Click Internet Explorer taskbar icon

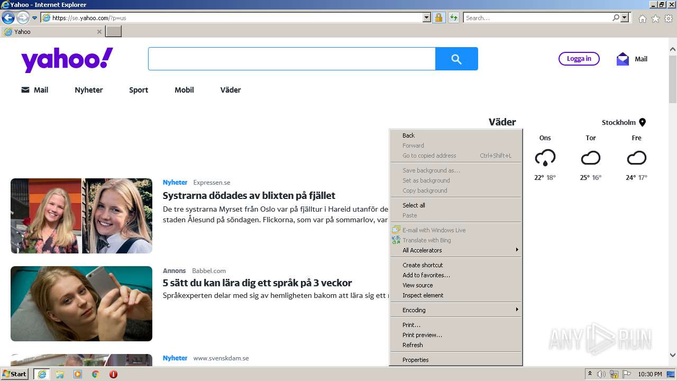[x=42, y=374]
